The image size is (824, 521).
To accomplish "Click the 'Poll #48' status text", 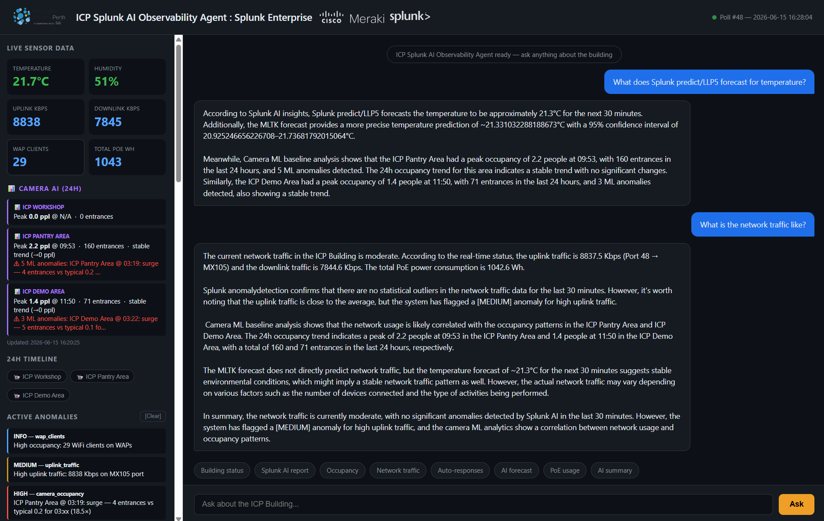I will tap(766, 17).
